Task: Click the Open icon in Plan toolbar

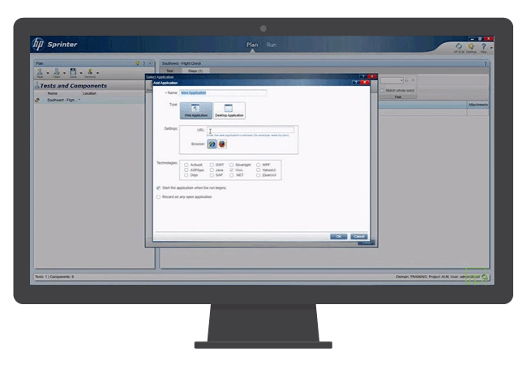Action: click(57, 72)
